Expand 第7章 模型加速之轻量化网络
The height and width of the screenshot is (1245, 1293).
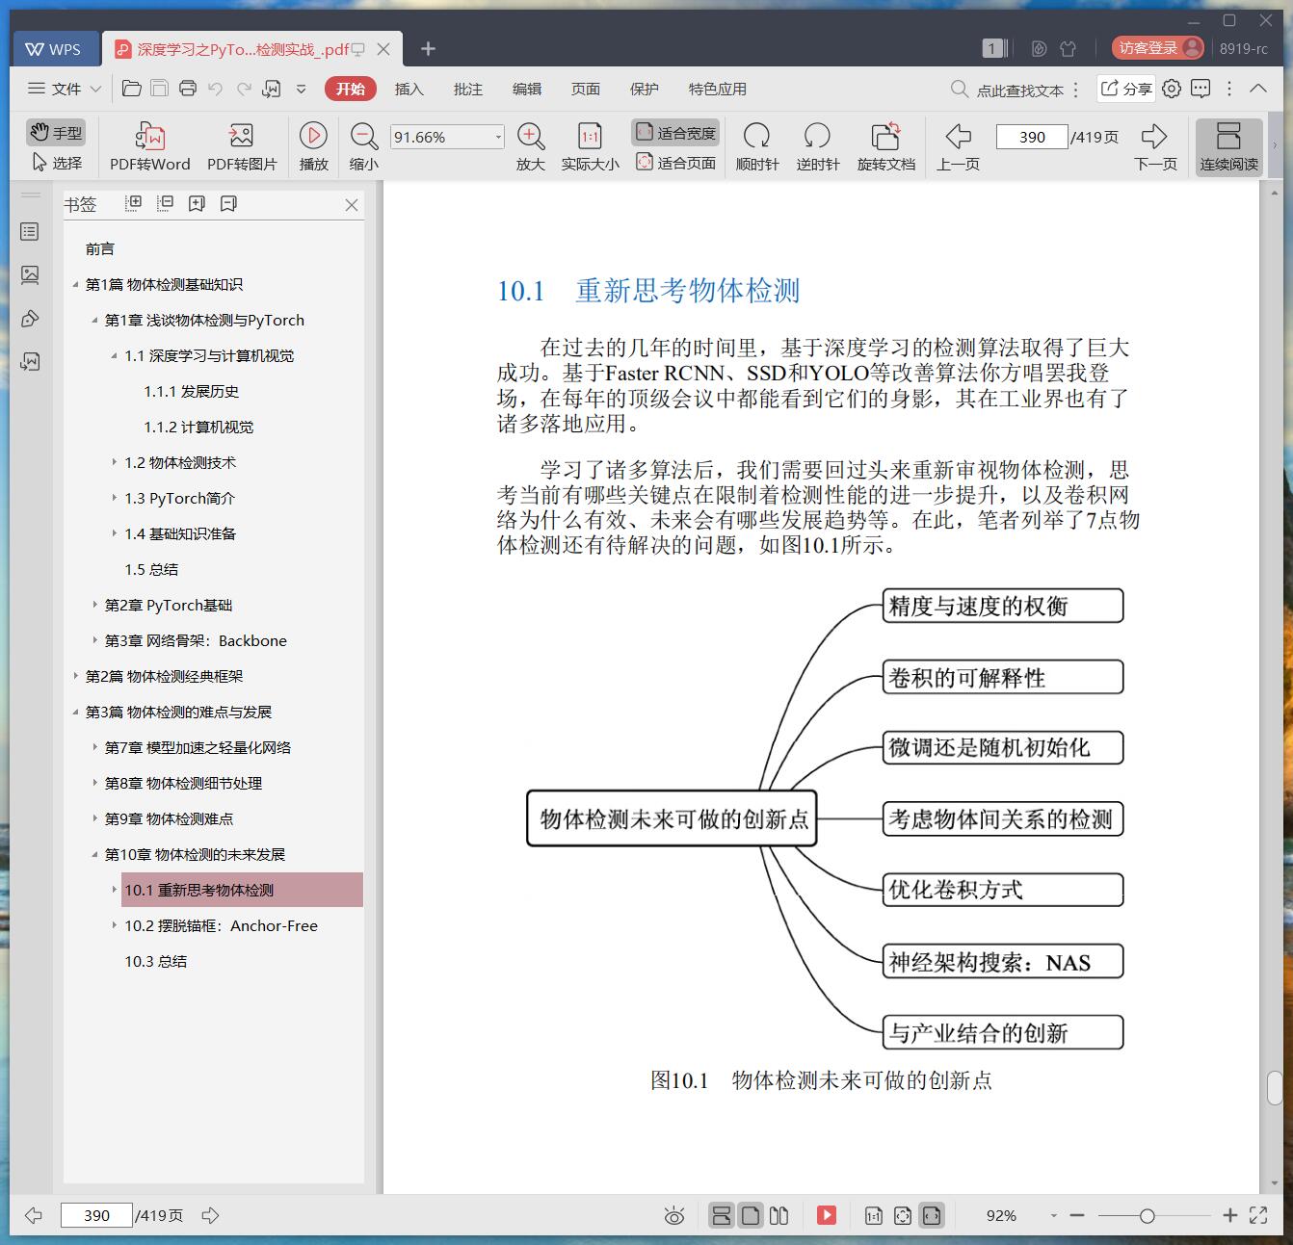pyautogui.click(x=94, y=748)
